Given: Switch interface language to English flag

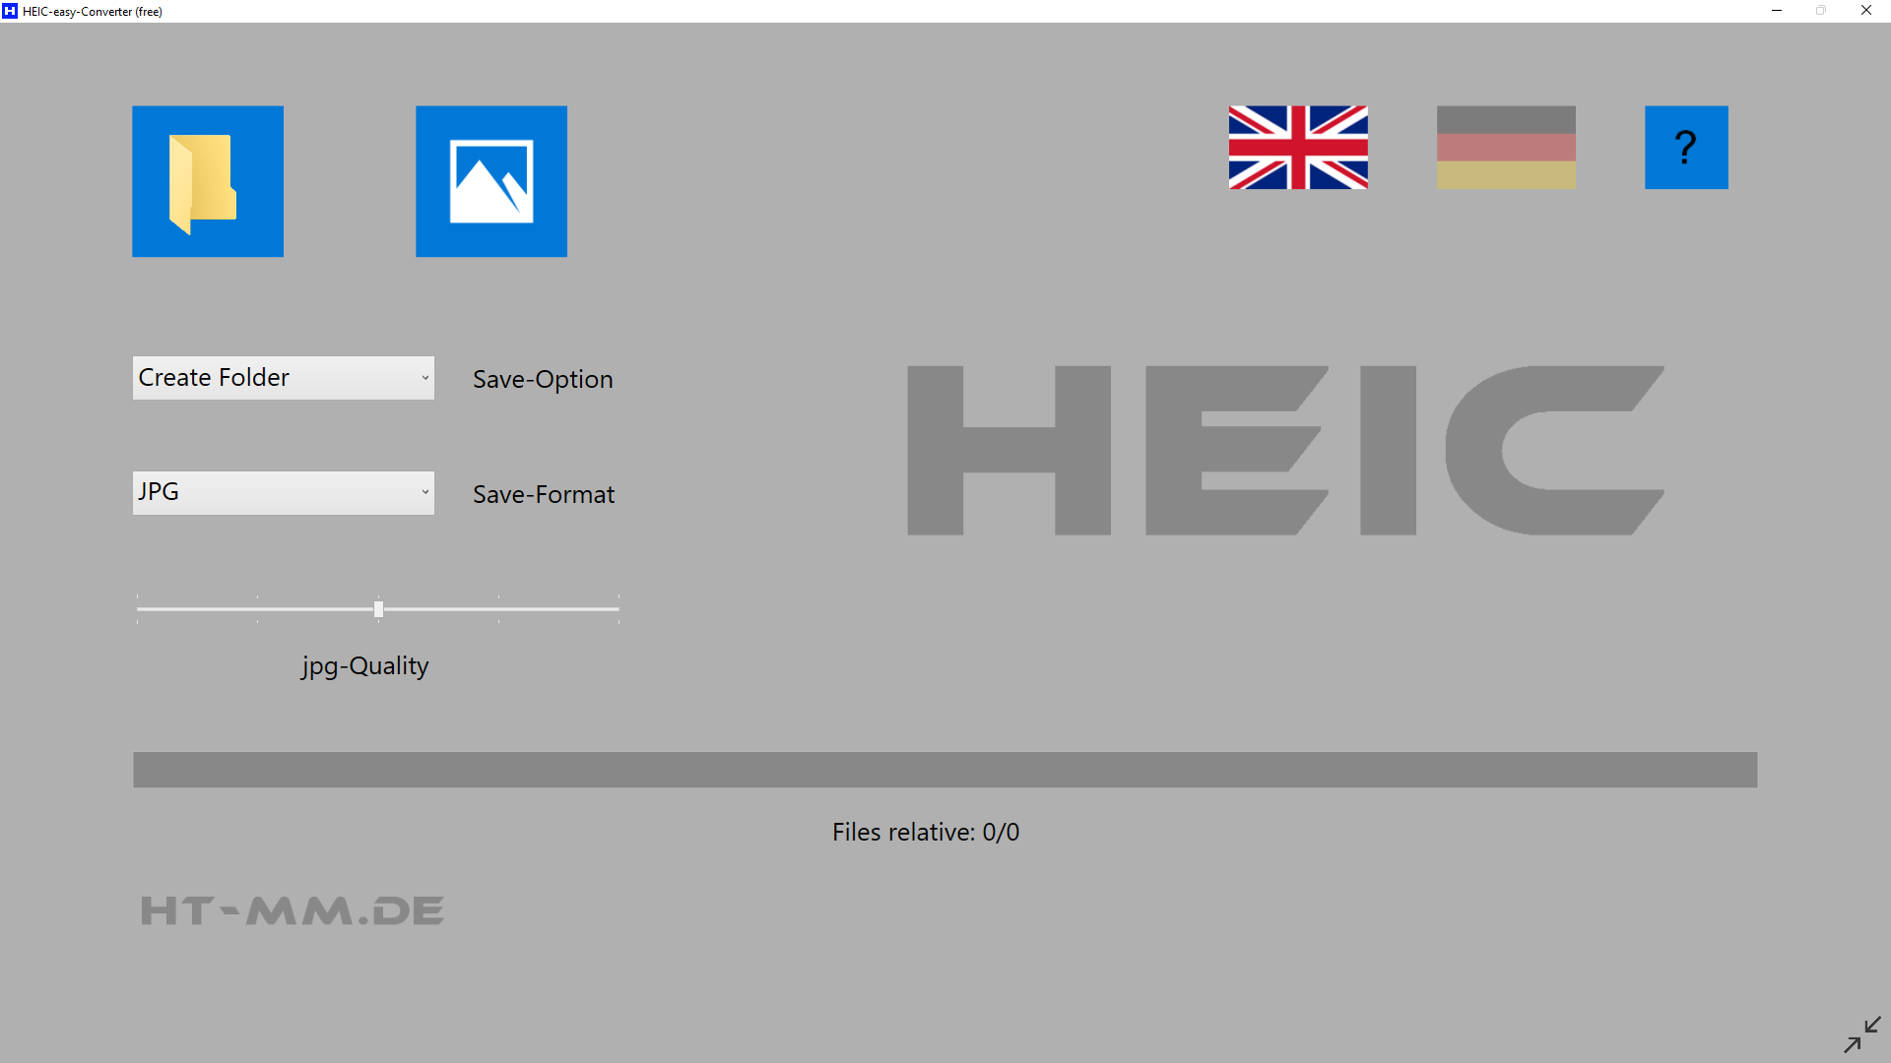Looking at the screenshot, I should [x=1297, y=147].
